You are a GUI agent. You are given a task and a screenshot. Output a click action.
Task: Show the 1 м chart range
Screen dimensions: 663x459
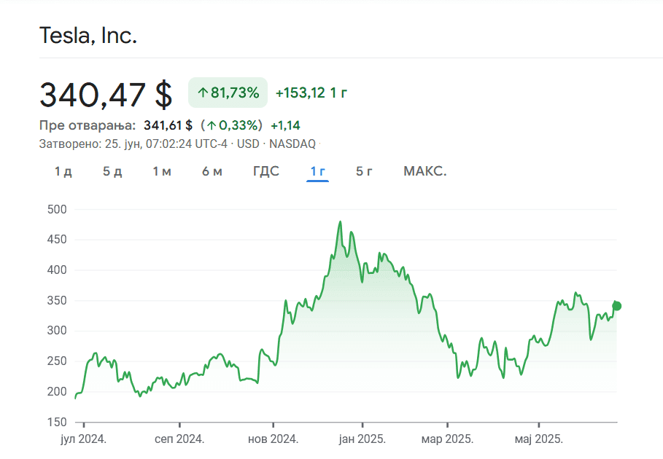[x=162, y=171]
